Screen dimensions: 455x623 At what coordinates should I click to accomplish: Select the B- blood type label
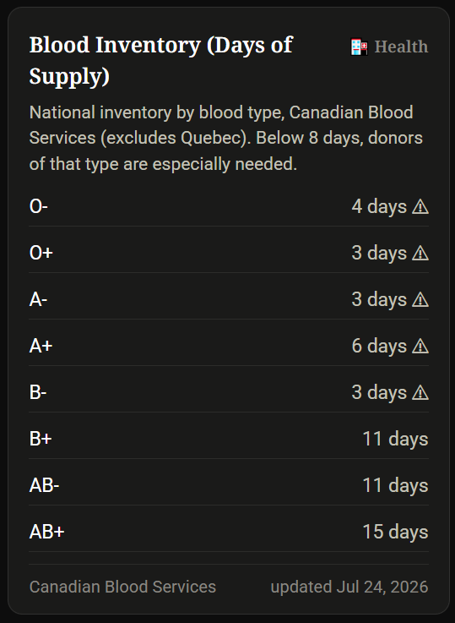tap(38, 392)
